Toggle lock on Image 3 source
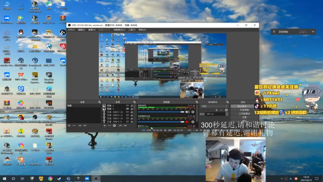Image resolution: width=323 pixels, height=182 pixels. (x=132, y=109)
